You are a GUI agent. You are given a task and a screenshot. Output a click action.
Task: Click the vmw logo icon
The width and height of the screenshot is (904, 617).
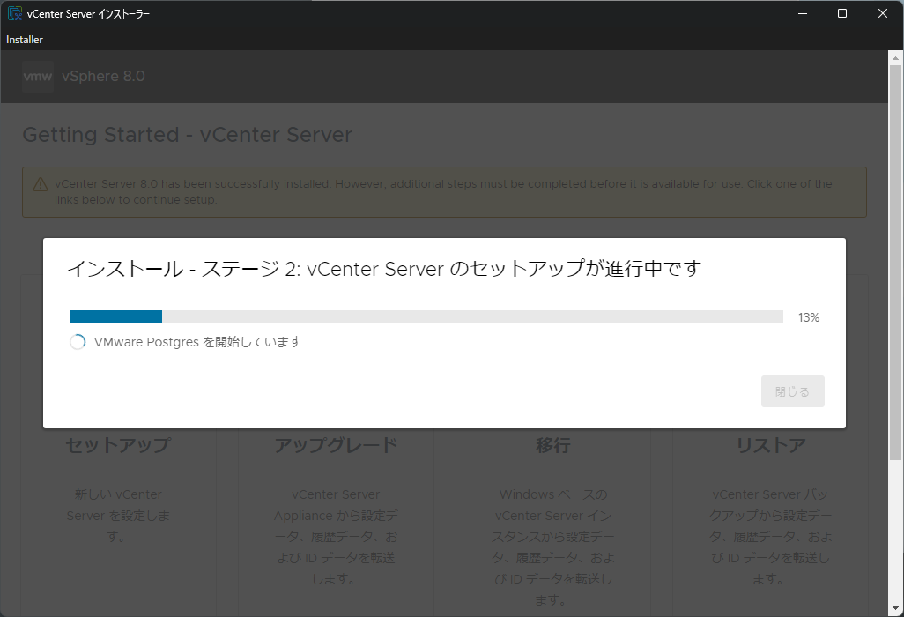[38, 76]
